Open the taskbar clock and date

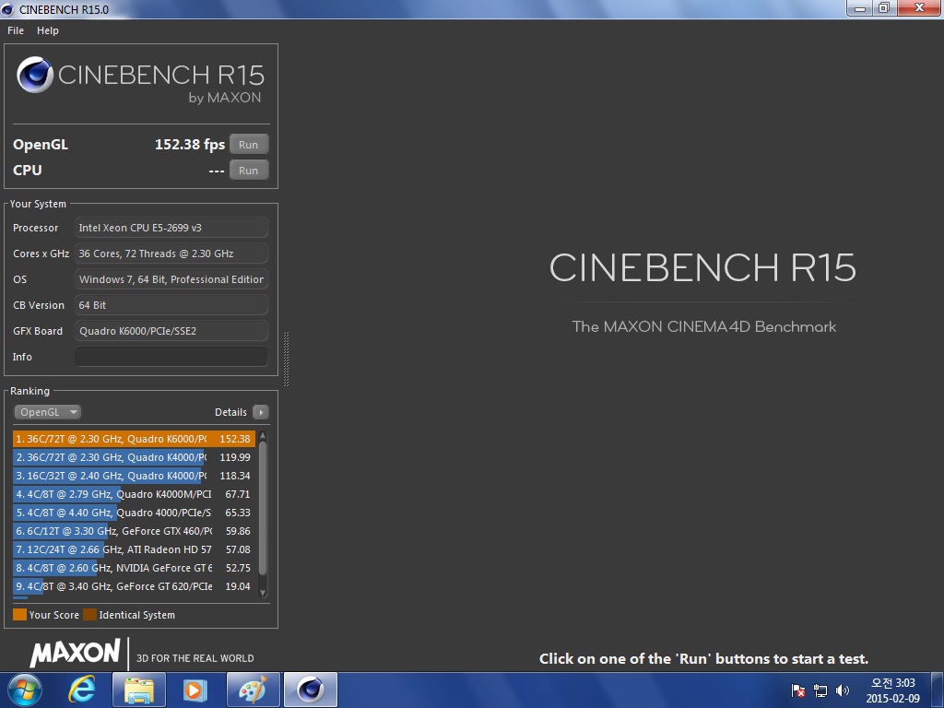click(892, 690)
